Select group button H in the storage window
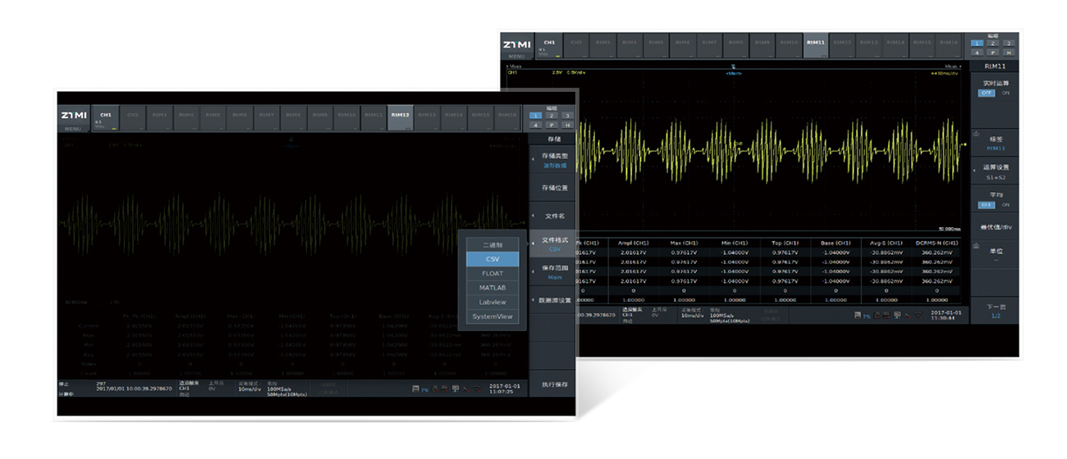The width and height of the screenshot is (1067, 459). [x=566, y=125]
